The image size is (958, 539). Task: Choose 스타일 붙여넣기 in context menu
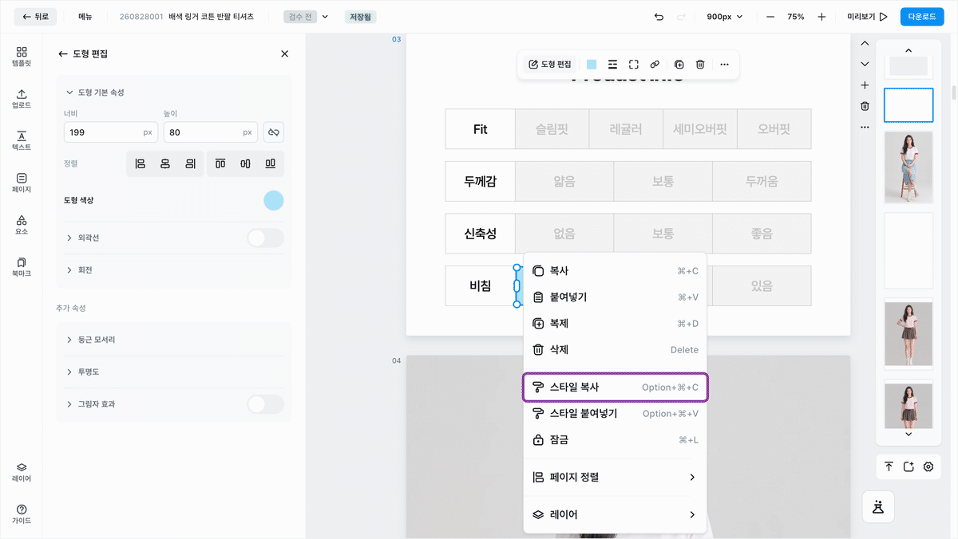pyautogui.click(x=615, y=414)
